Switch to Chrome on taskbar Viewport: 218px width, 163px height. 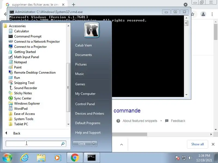(x=75, y=158)
